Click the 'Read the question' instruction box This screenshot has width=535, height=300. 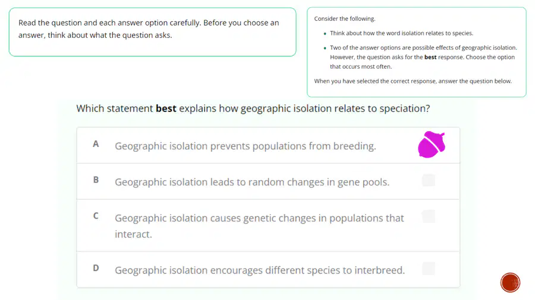tap(153, 32)
